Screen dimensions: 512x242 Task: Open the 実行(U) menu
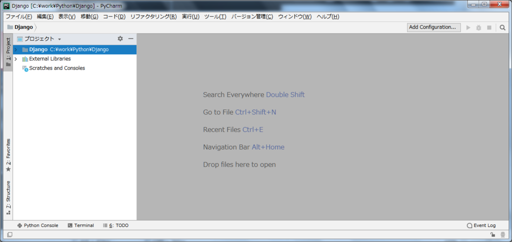click(x=190, y=16)
